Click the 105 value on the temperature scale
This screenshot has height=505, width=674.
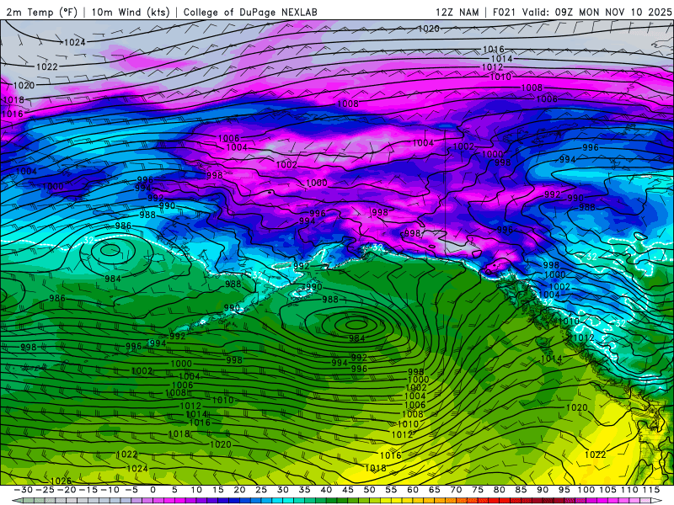[607, 490]
